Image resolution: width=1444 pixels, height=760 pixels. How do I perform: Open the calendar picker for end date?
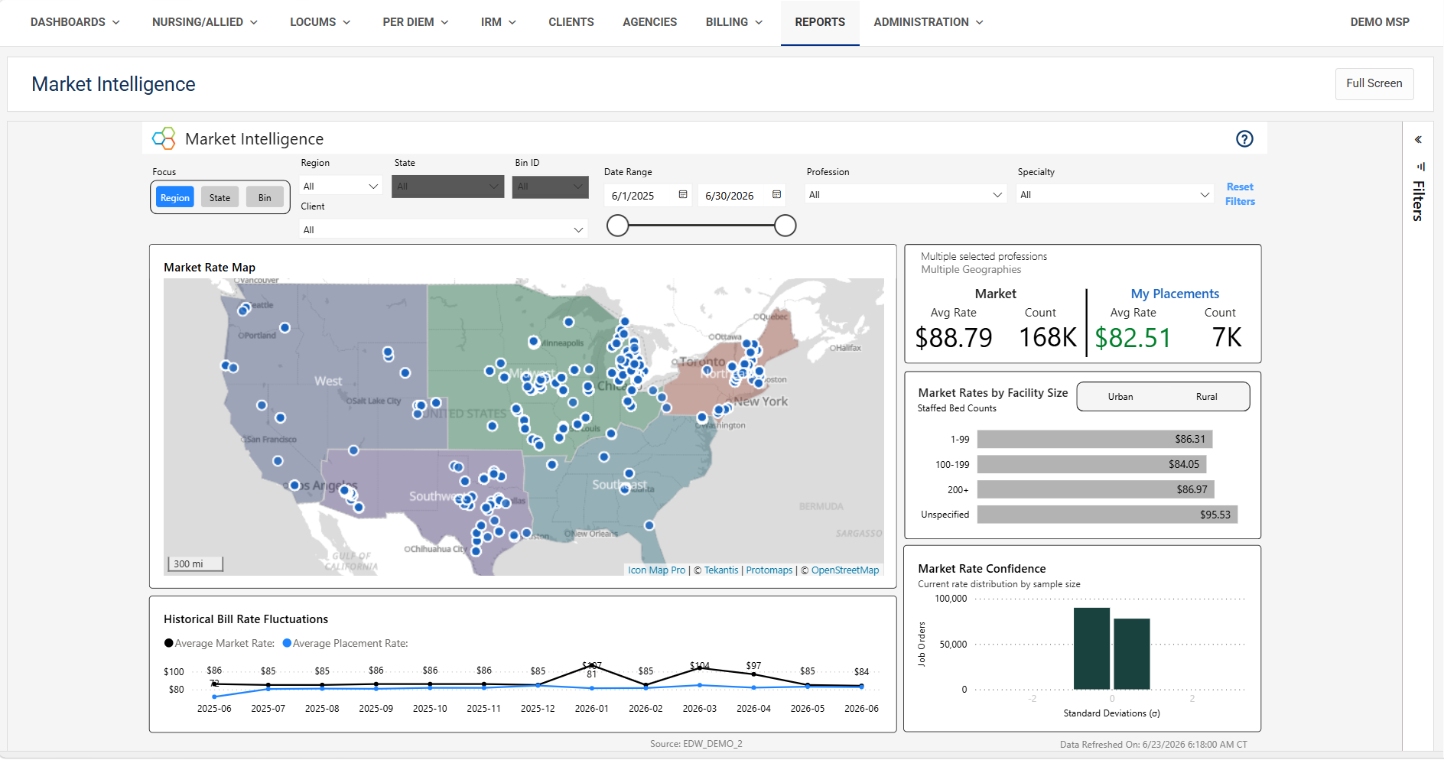(776, 195)
